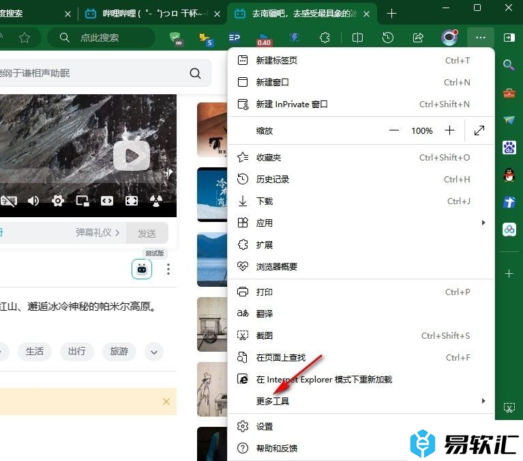Click the volume speaker icon on video
The width and height of the screenshot is (523, 461).
tap(33, 201)
